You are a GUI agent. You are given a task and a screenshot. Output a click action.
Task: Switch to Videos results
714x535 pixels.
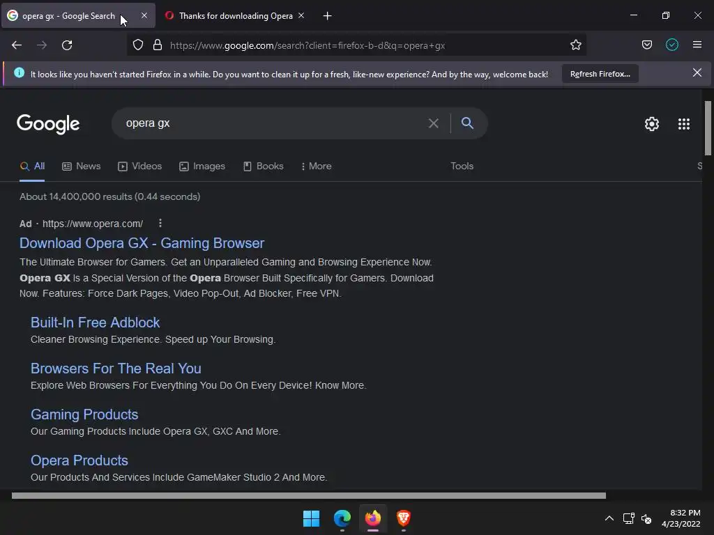(139, 166)
